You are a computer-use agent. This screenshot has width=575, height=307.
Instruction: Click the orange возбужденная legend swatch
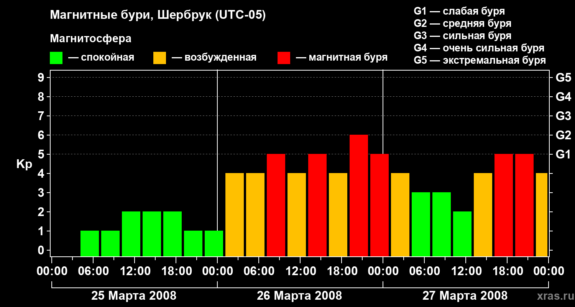[159, 58]
